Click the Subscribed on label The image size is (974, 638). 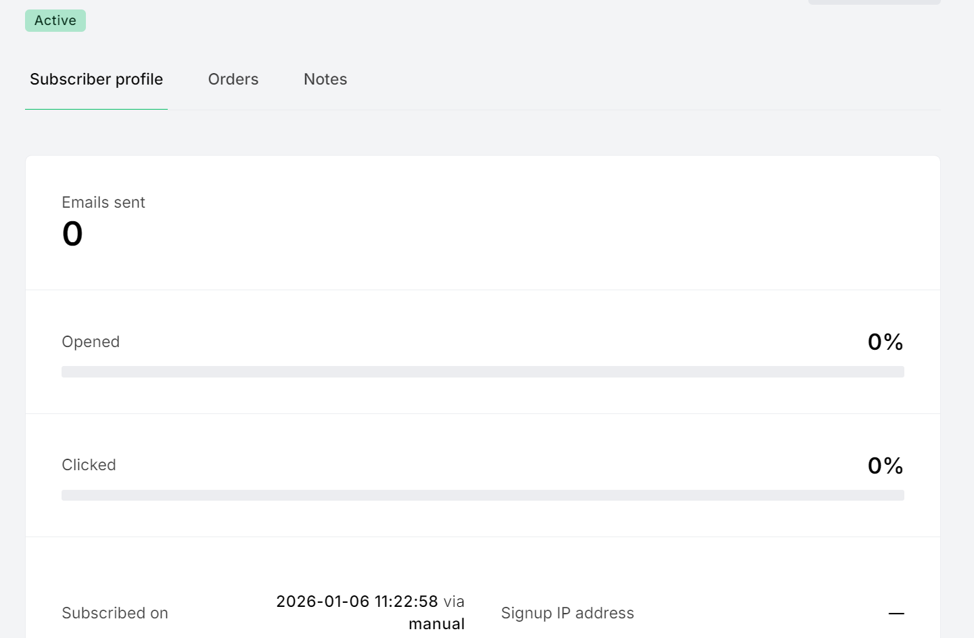pyautogui.click(x=115, y=613)
